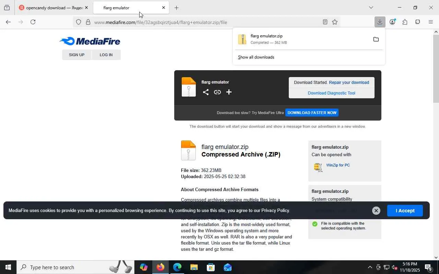Open Outlook from the taskbar
Viewport: 439px width, 274px height.
click(228, 267)
